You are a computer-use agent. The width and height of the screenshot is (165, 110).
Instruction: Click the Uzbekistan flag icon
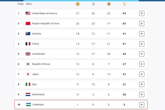[28, 105]
